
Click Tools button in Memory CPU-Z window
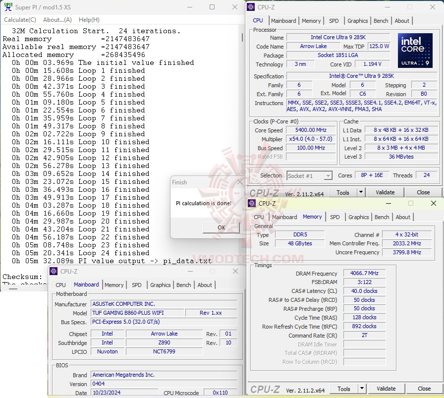(344, 389)
